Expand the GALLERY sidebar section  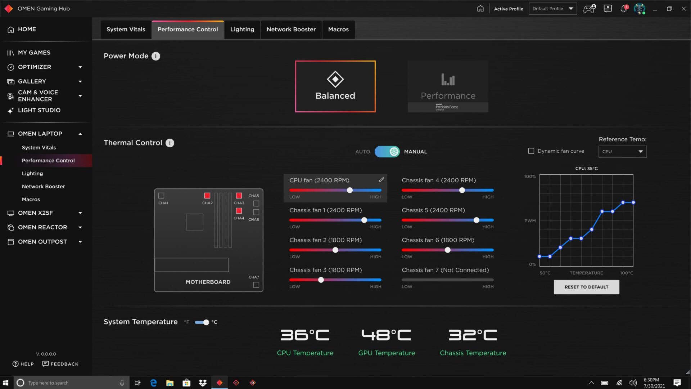pyautogui.click(x=80, y=81)
